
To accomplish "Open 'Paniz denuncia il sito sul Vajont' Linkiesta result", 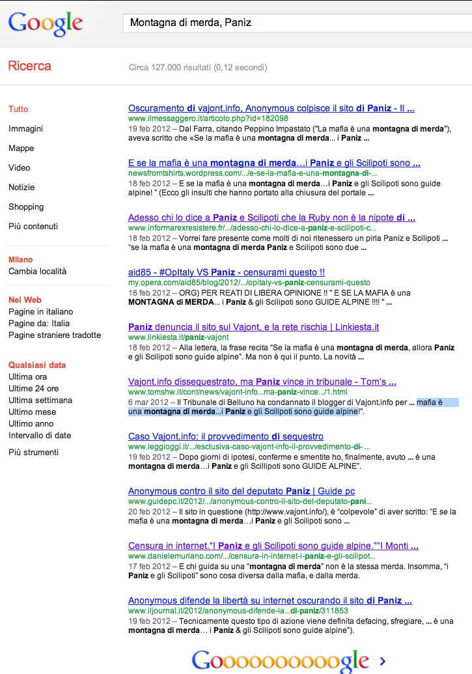I will coord(254,327).
